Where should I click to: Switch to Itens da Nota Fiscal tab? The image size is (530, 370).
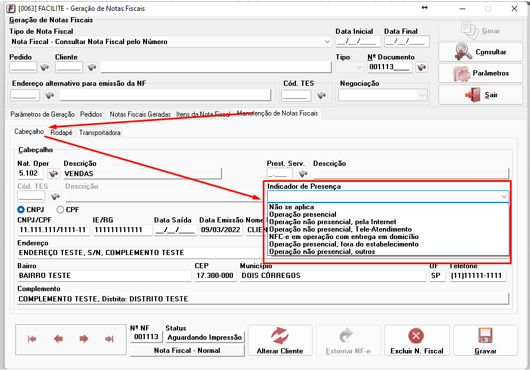(x=203, y=114)
